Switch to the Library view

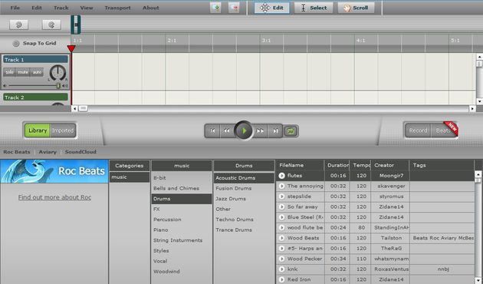pos(38,130)
